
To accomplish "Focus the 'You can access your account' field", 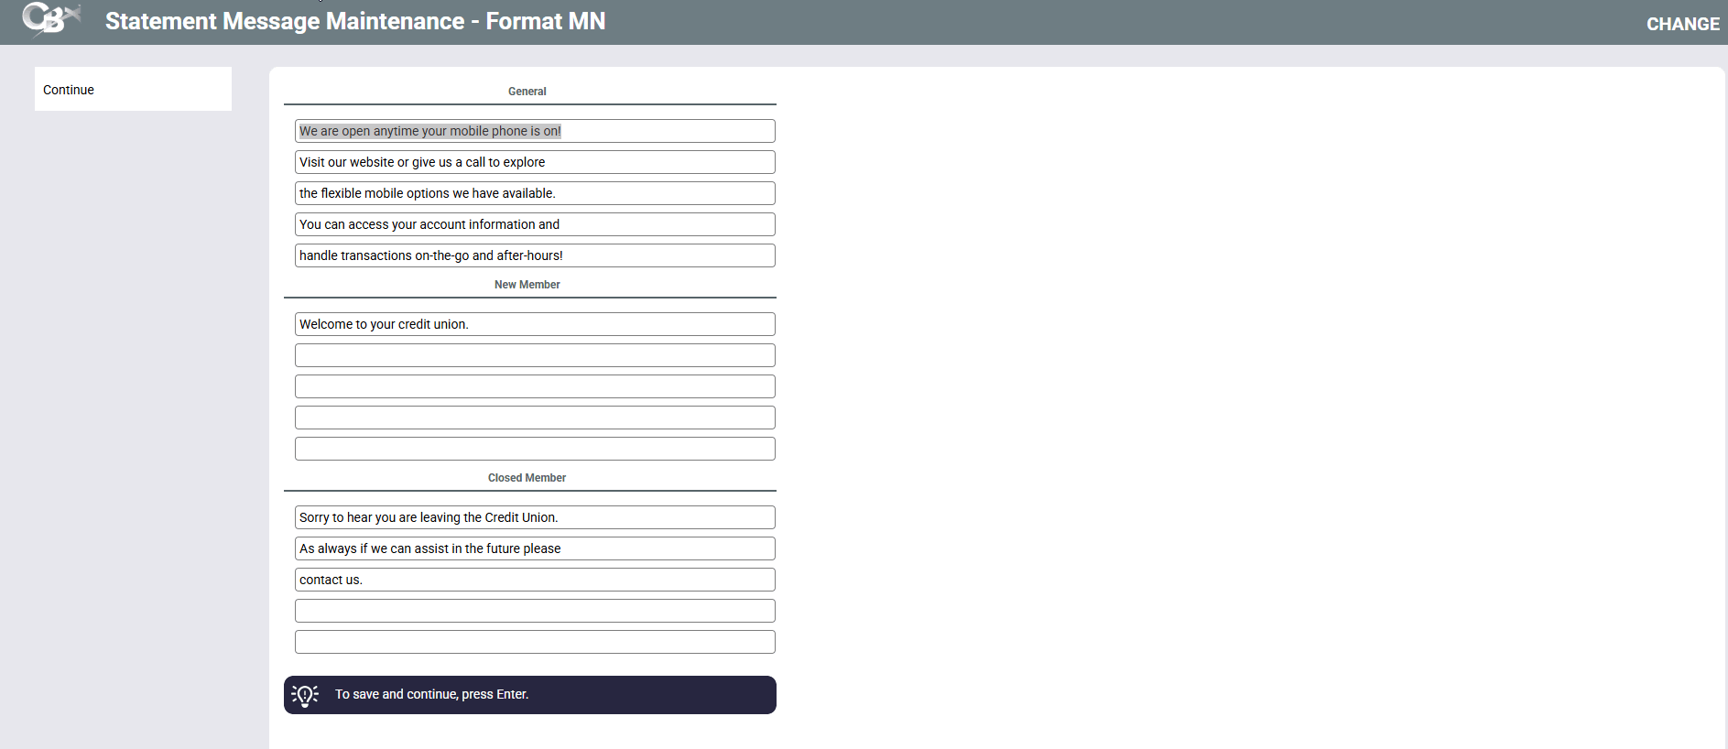I will pyautogui.click(x=535, y=224).
